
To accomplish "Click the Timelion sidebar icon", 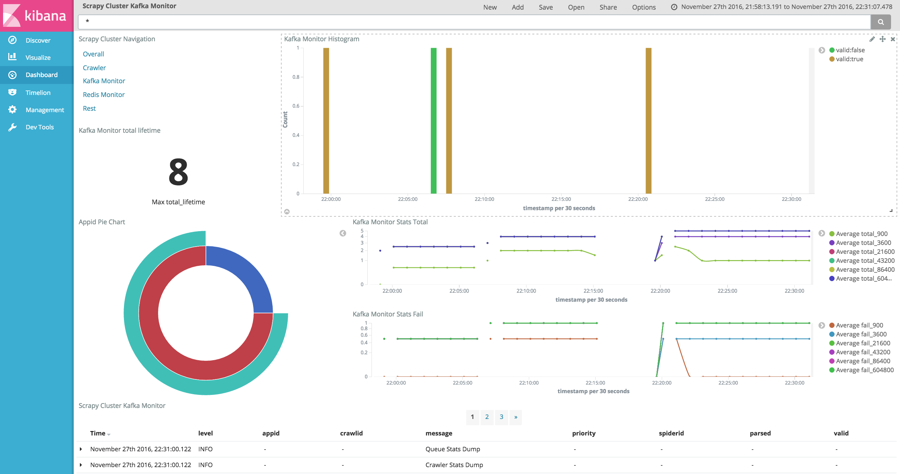I will [x=13, y=92].
